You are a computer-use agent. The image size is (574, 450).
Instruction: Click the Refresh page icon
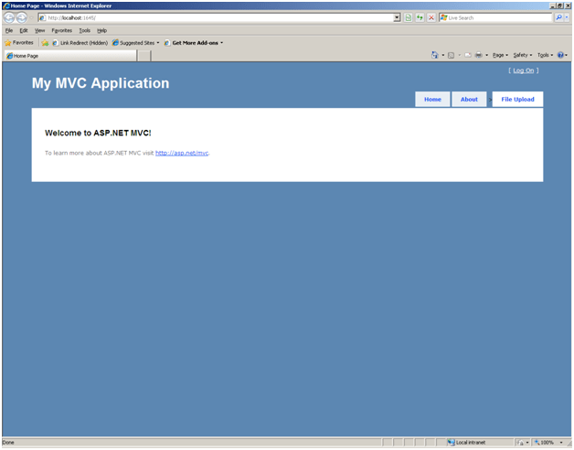coord(420,17)
